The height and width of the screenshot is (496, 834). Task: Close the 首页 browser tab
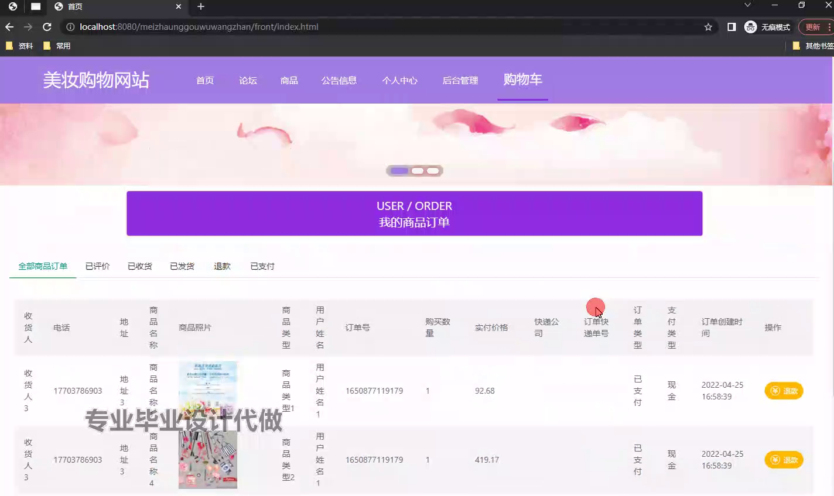coord(179,6)
